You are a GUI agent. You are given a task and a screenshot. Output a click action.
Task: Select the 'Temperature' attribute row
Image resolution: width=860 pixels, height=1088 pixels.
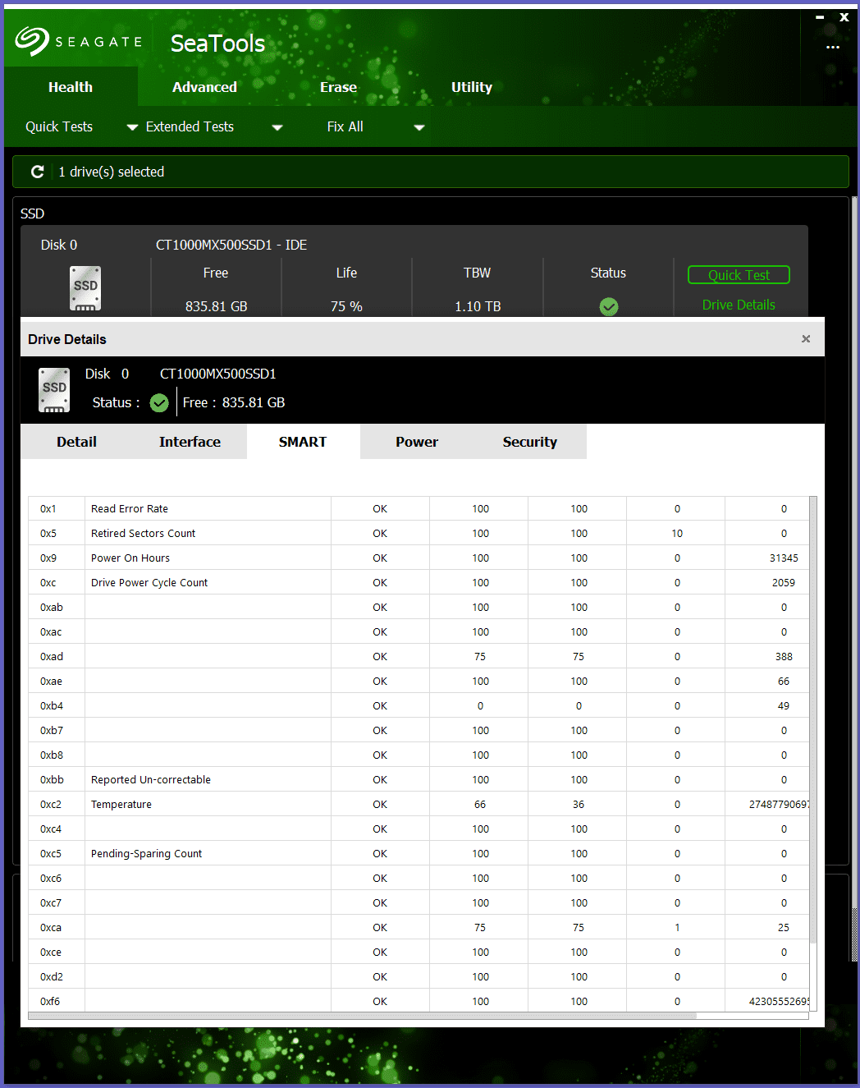click(419, 804)
